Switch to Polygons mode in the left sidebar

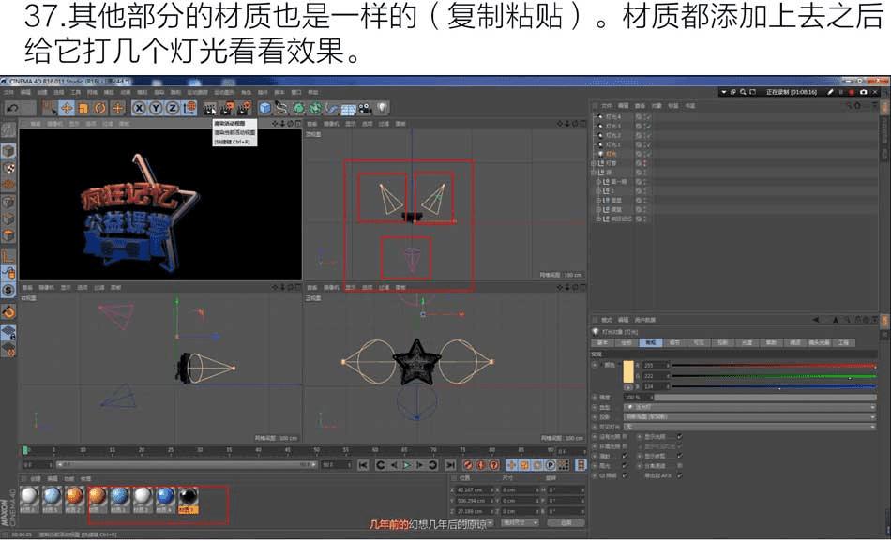8,235
